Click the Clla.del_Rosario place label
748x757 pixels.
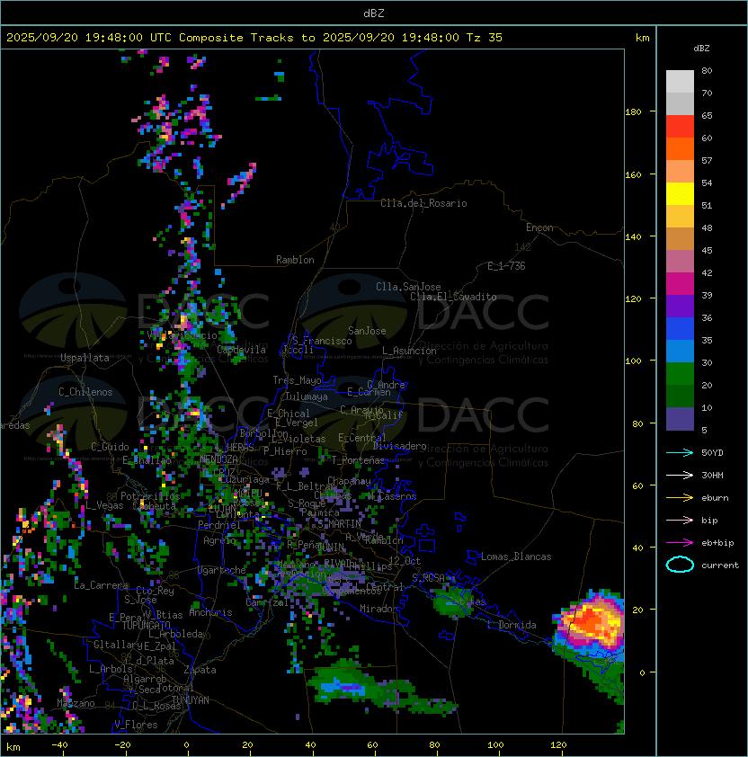[423, 203]
